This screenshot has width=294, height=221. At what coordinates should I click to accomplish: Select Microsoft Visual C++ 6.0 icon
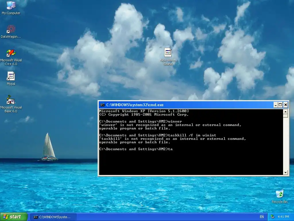tap(11, 57)
